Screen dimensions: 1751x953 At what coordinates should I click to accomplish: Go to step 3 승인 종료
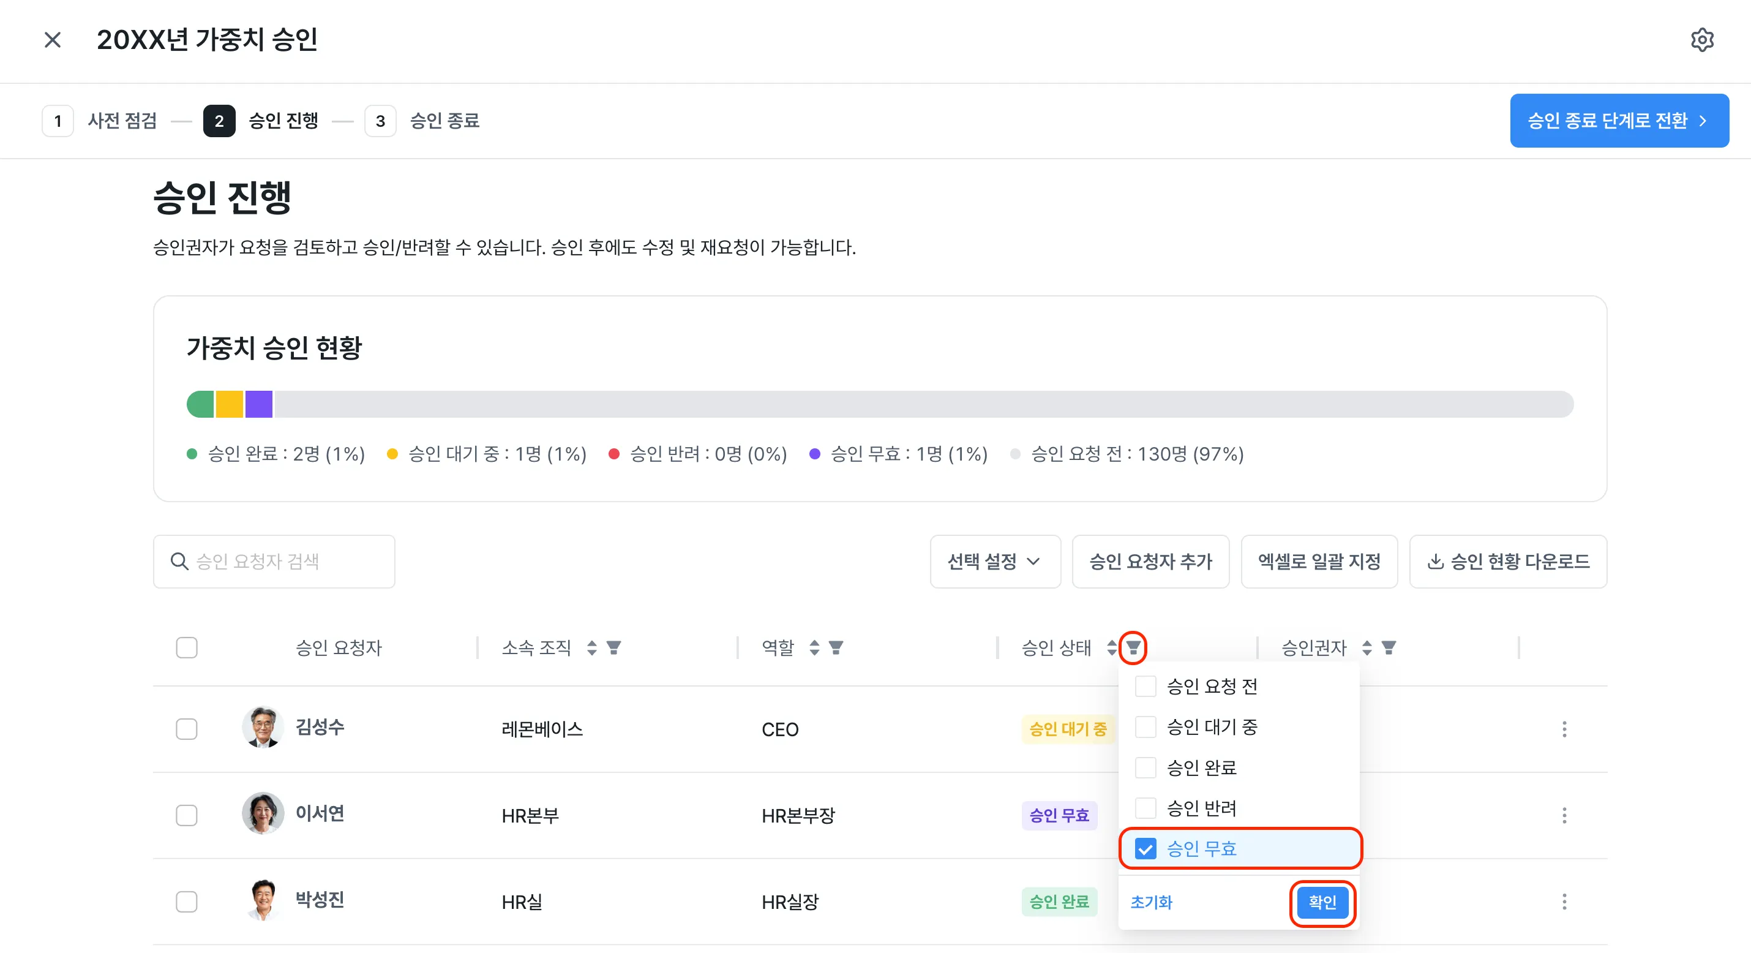[422, 121]
